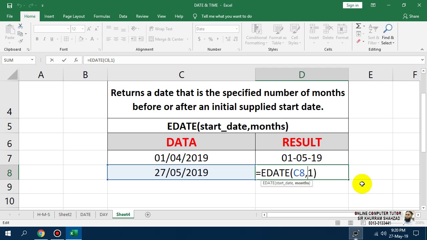
Task: Click the Sort & Filter icon
Action: tap(373, 29)
